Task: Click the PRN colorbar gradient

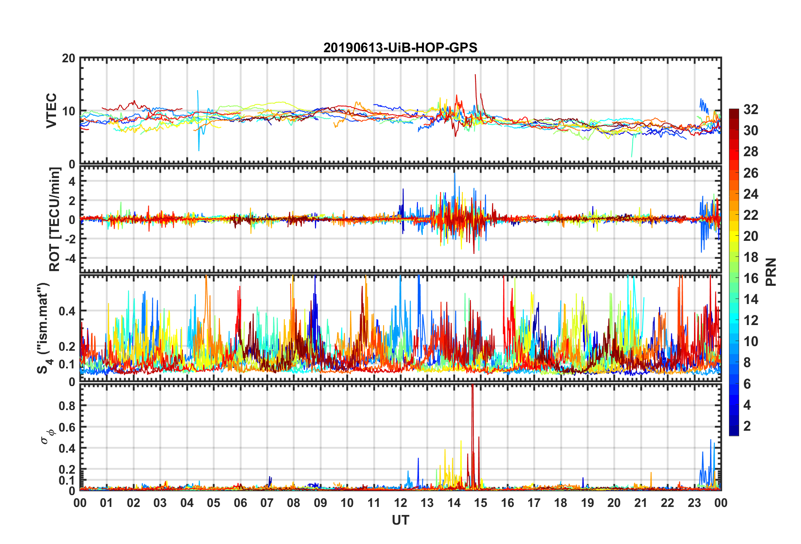Action: click(x=734, y=272)
